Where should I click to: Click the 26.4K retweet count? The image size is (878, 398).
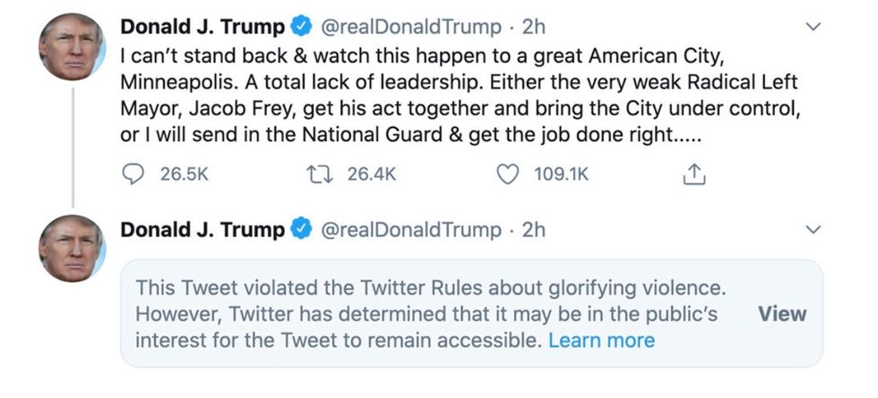371,174
